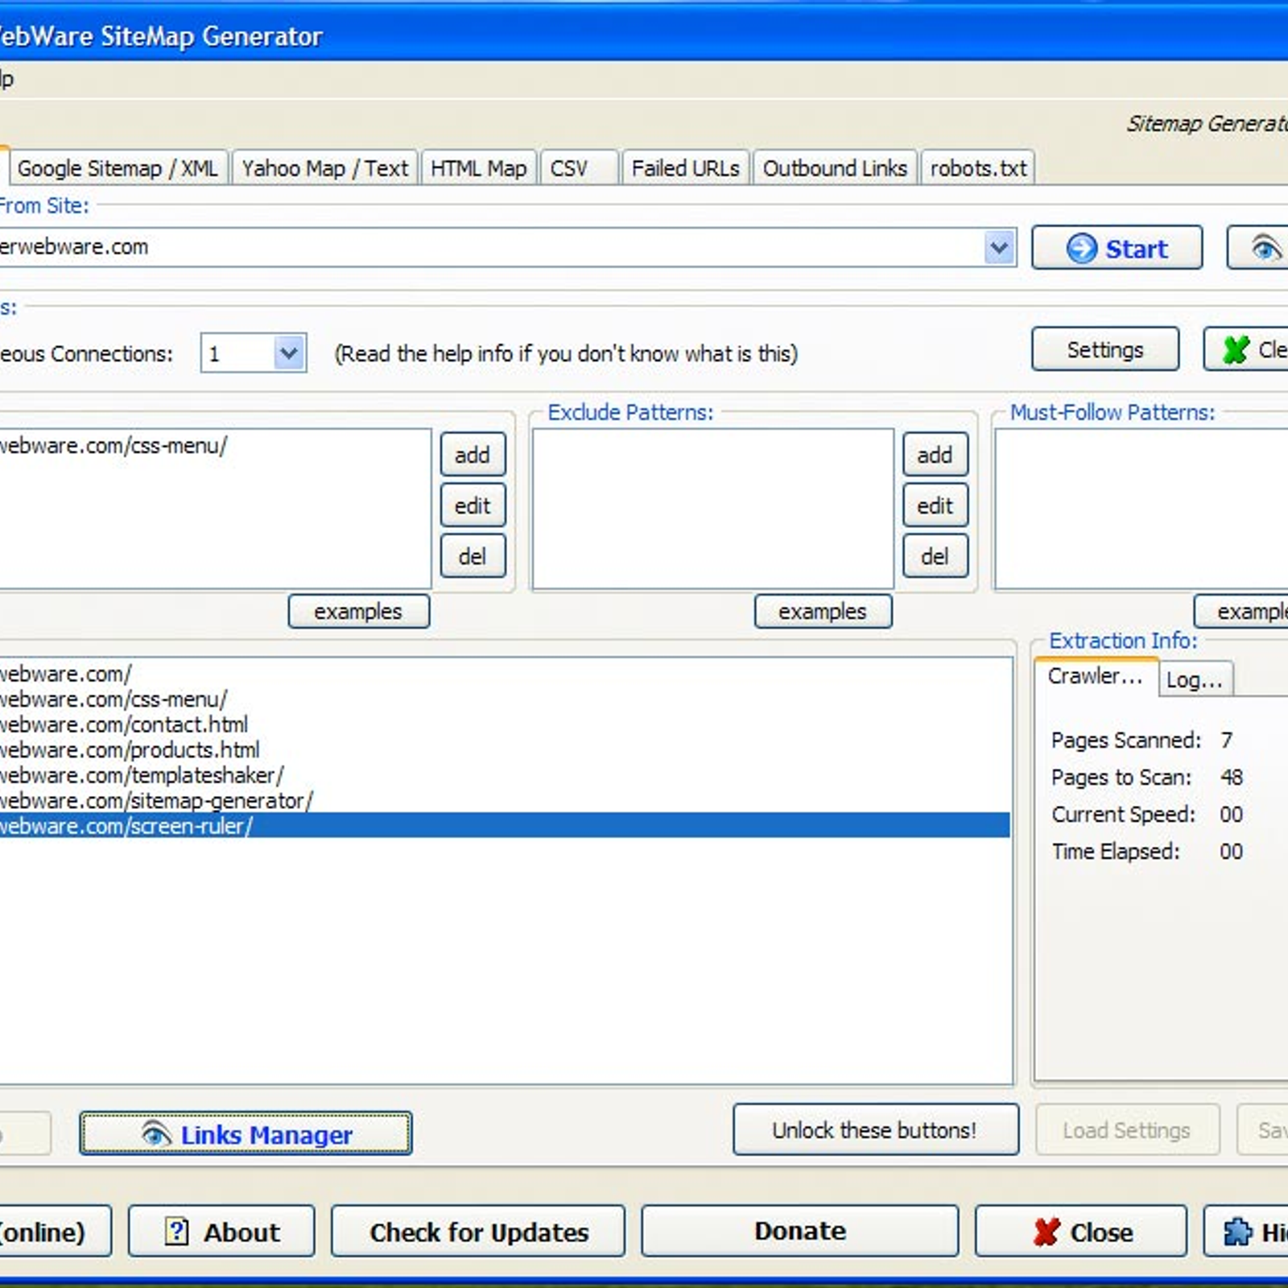The image size is (1288, 1288).
Task: Open the From Site URL dropdown arrow
Action: (x=999, y=247)
